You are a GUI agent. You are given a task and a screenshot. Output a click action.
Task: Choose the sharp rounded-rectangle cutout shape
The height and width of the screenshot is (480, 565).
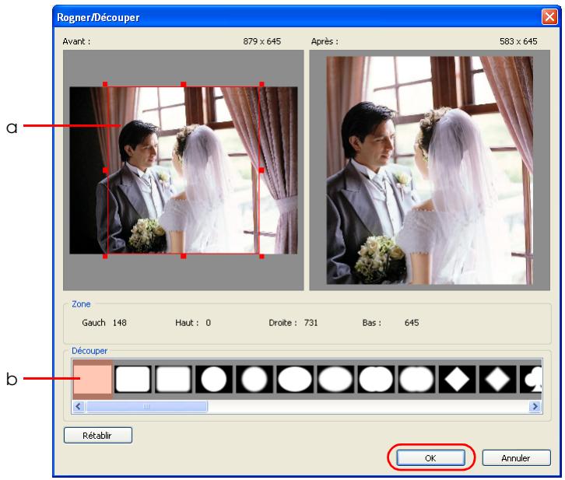pyautogui.click(x=132, y=379)
